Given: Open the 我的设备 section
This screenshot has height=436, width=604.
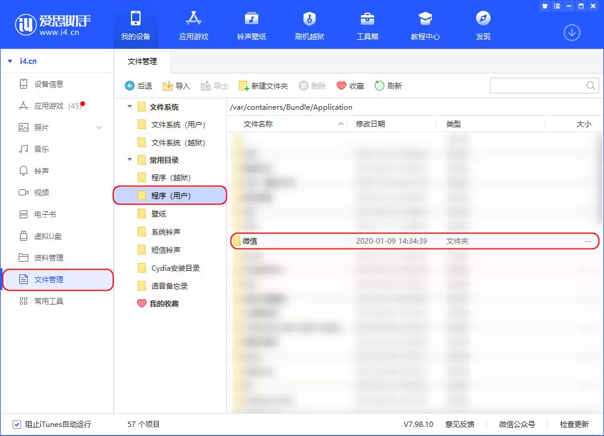Looking at the screenshot, I should [136, 25].
